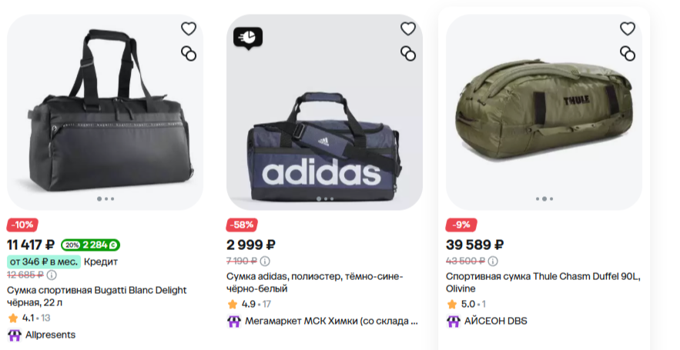The height and width of the screenshot is (350, 680).
Task: Click the АЙСЕОН DBS seller icon
Action: 454,321
